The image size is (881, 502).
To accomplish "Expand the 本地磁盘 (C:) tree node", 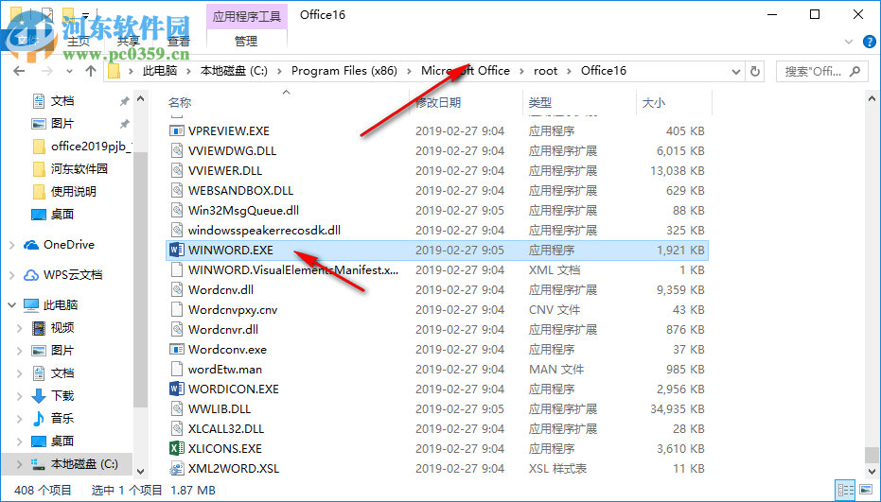I will 20,464.
